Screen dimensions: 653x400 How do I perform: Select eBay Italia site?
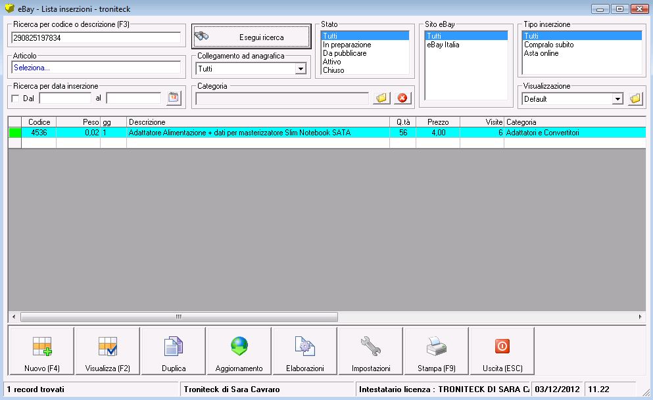click(466, 45)
